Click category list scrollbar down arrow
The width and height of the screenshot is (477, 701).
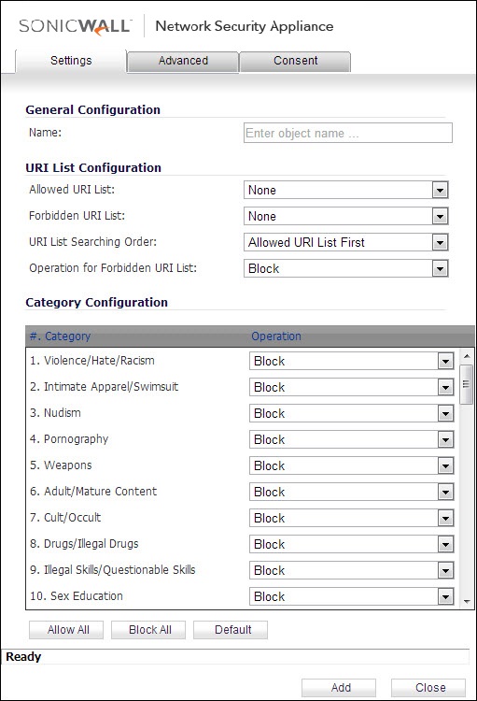[x=467, y=602]
